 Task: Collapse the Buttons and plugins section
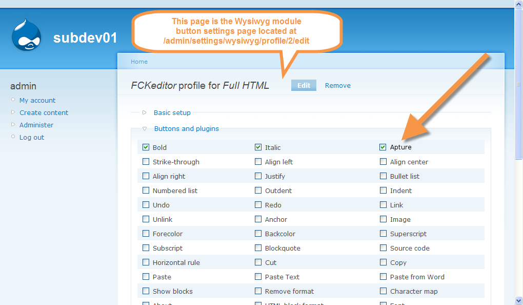[186, 129]
